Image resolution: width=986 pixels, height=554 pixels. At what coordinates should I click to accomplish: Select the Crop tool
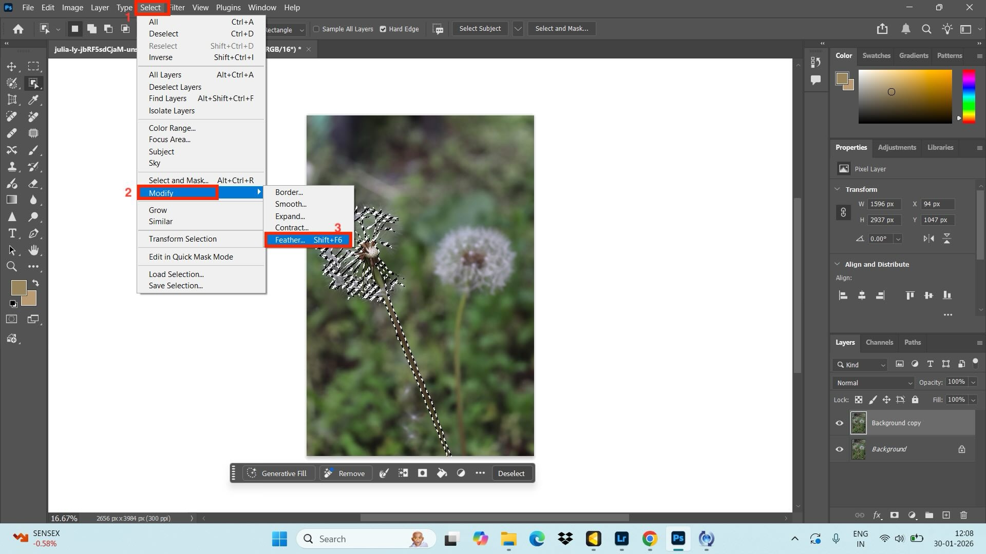click(x=12, y=100)
